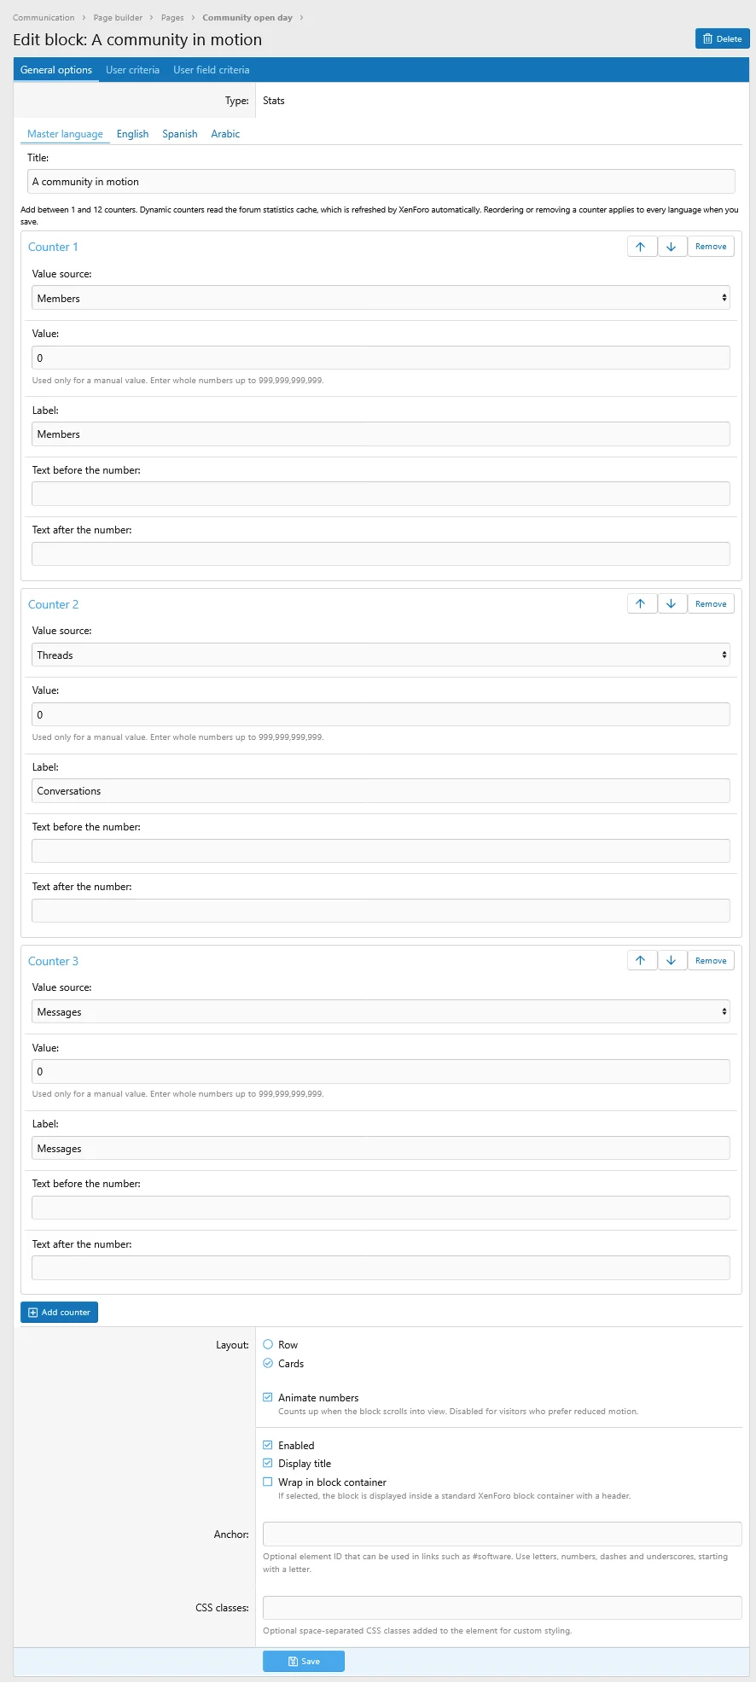Screen dimensions: 756x1683
Task: Open the Page builder breadcrumb link
Action: point(118,17)
